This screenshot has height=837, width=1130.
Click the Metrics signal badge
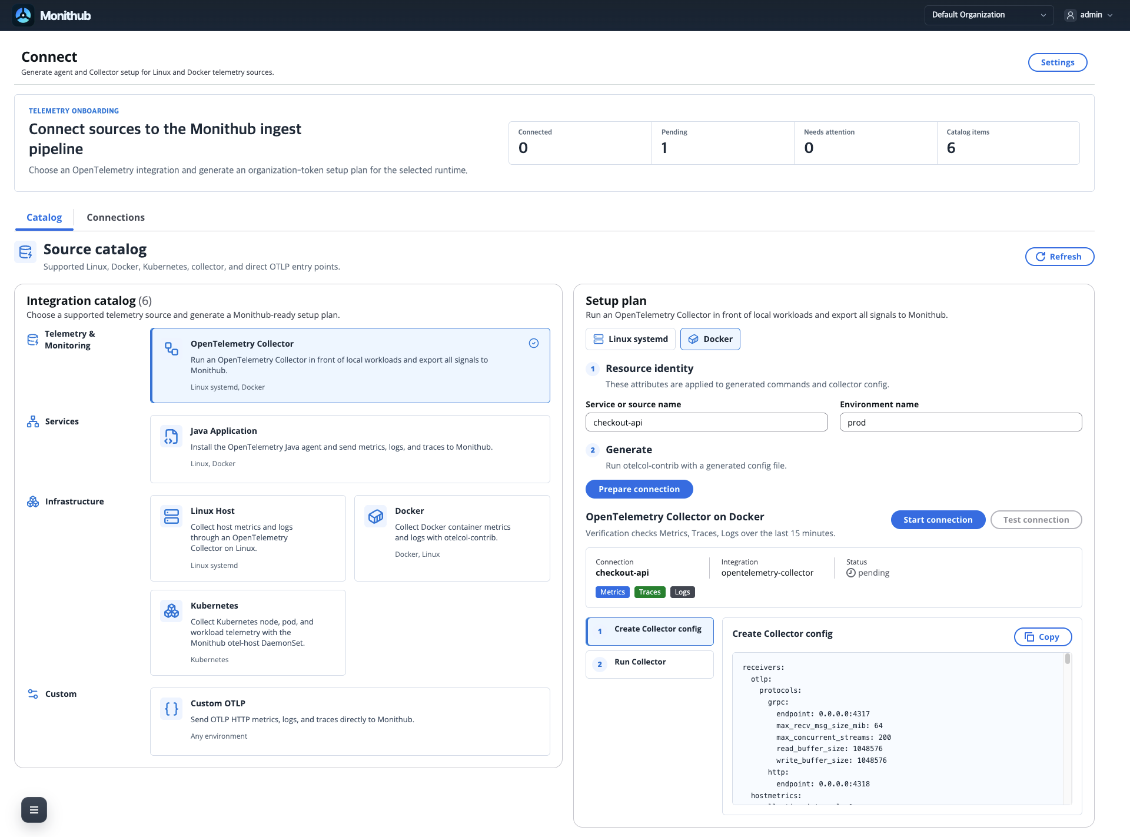tap(613, 592)
